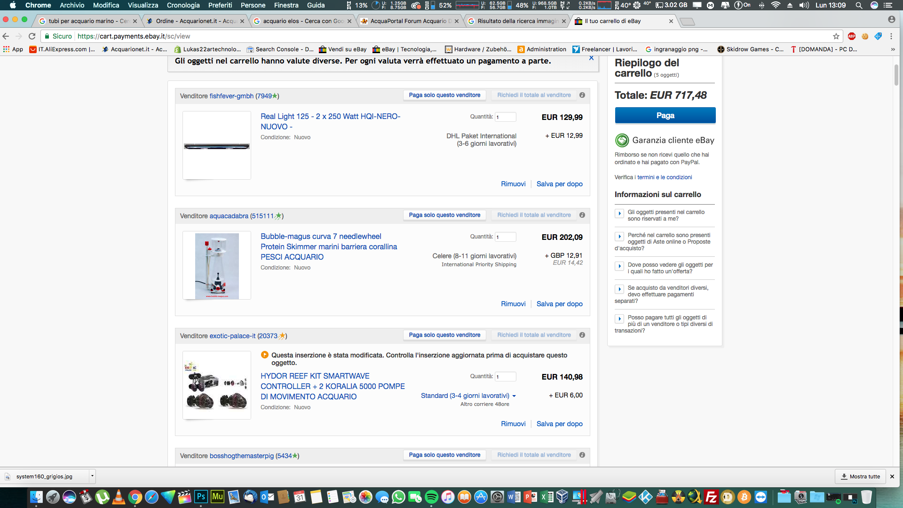Switch to the AcquaPortal Forum Acquario tab
This screenshot has width=903, height=508.
click(x=409, y=21)
